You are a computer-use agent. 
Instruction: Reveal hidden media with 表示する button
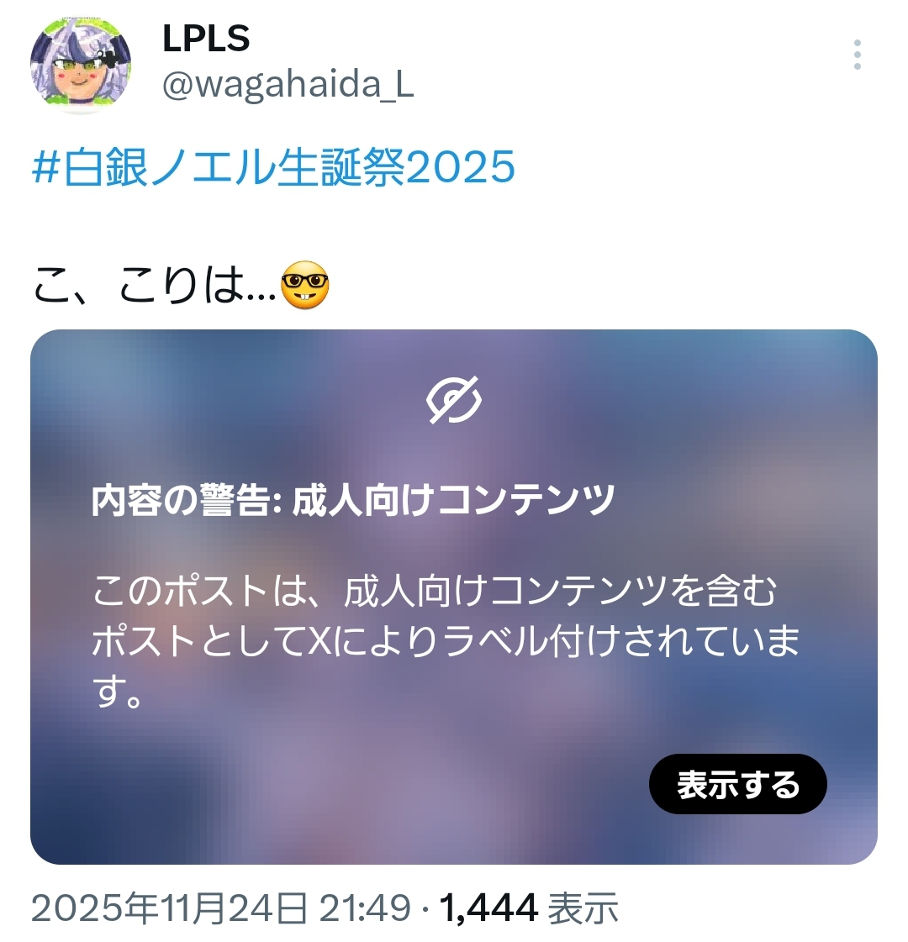(x=738, y=785)
